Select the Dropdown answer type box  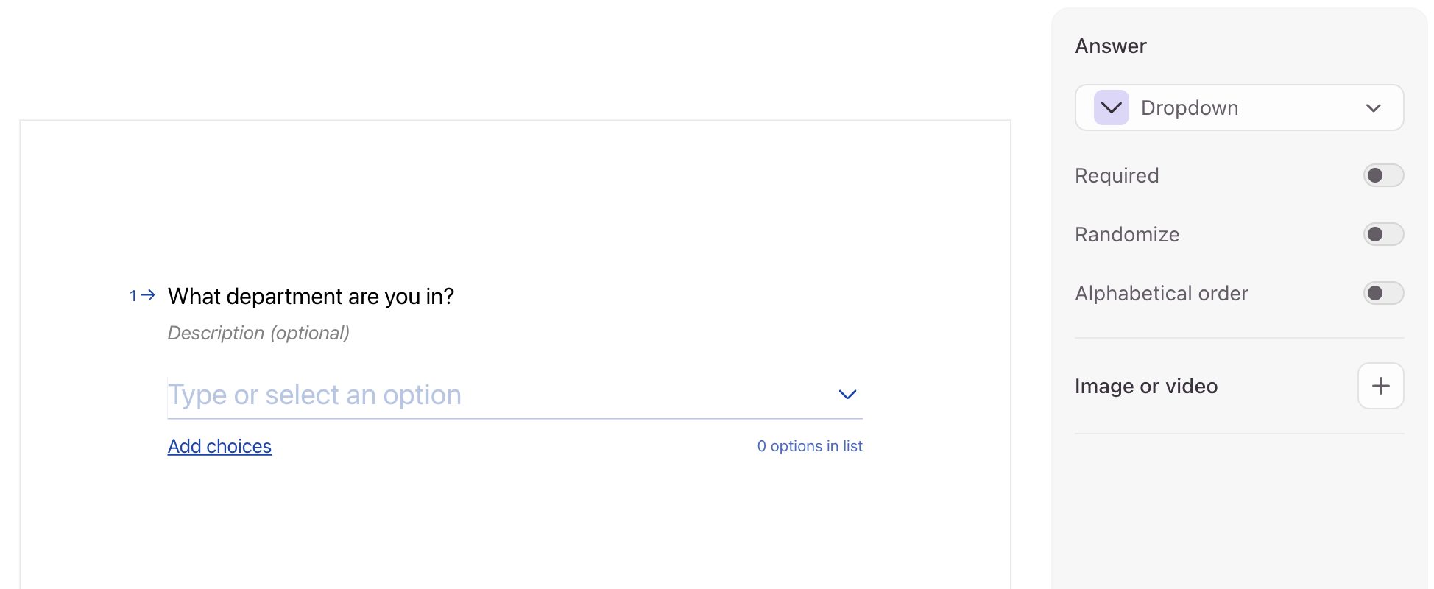pyautogui.click(x=1239, y=107)
